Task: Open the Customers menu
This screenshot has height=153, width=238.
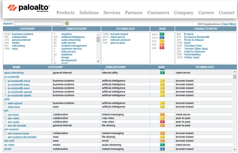Action: coord(158,13)
